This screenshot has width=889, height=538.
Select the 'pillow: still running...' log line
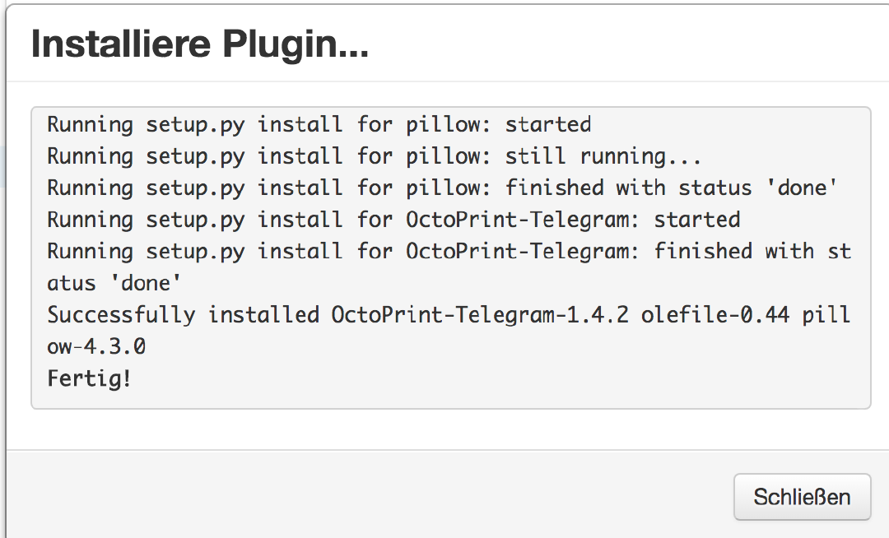click(374, 156)
